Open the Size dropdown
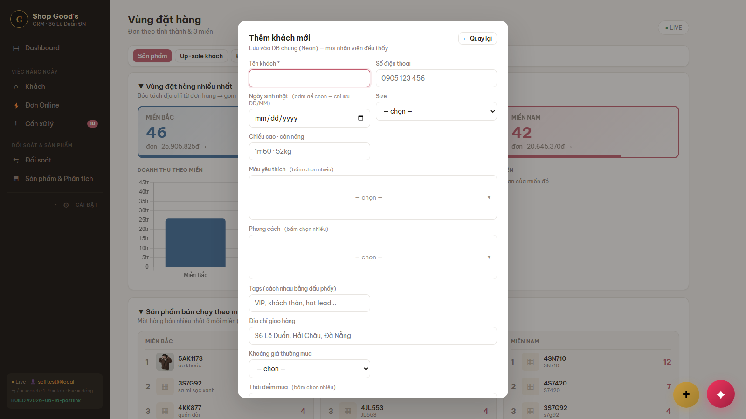Screen dimensions: 746x419 pyautogui.click(x=436, y=111)
